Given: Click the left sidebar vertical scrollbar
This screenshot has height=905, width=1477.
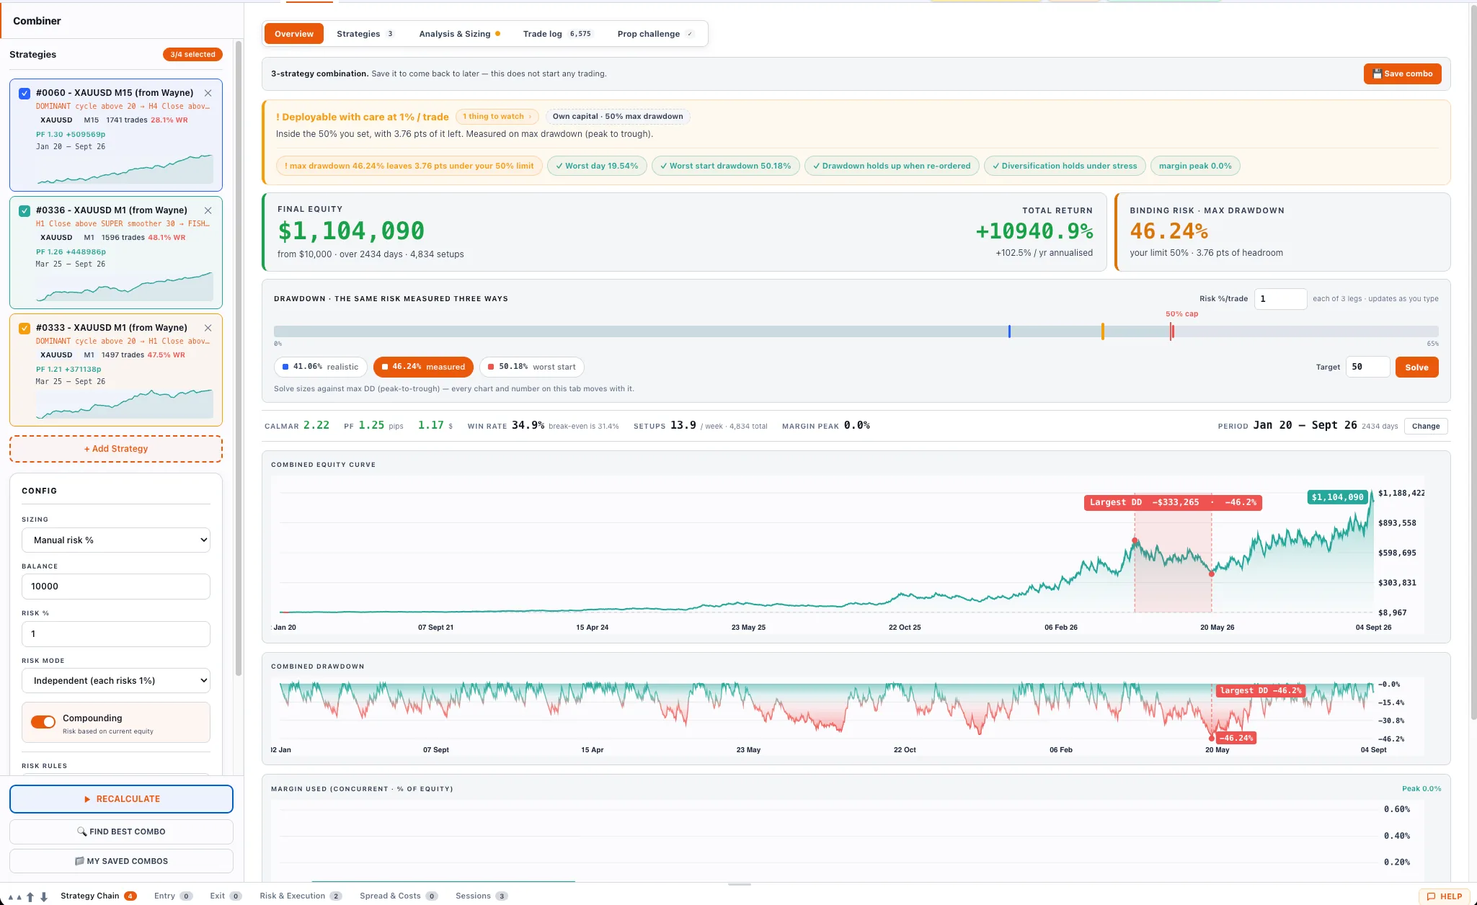Looking at the screenshot, I should (239, 360).
